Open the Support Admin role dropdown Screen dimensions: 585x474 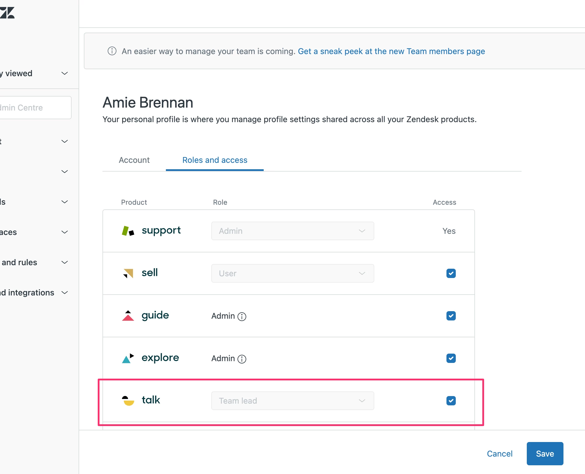coord(292,231)
